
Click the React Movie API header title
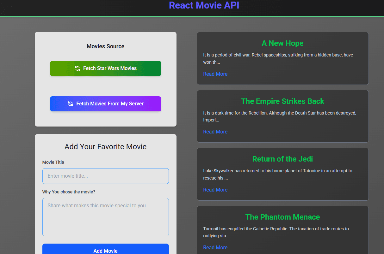204,5
